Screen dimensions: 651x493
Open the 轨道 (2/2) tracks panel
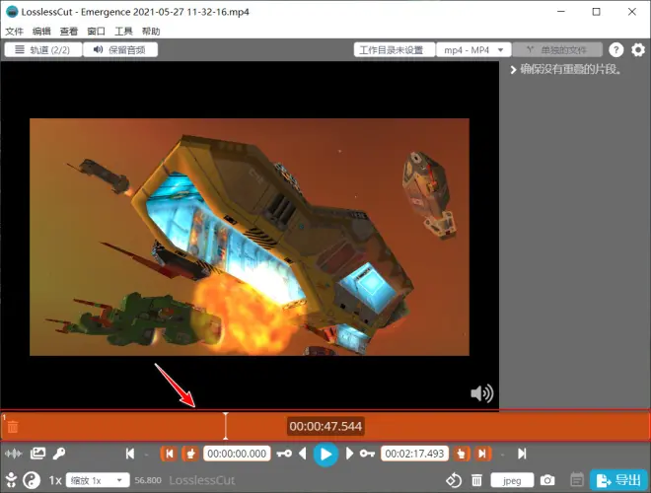[x=42, y=50]
